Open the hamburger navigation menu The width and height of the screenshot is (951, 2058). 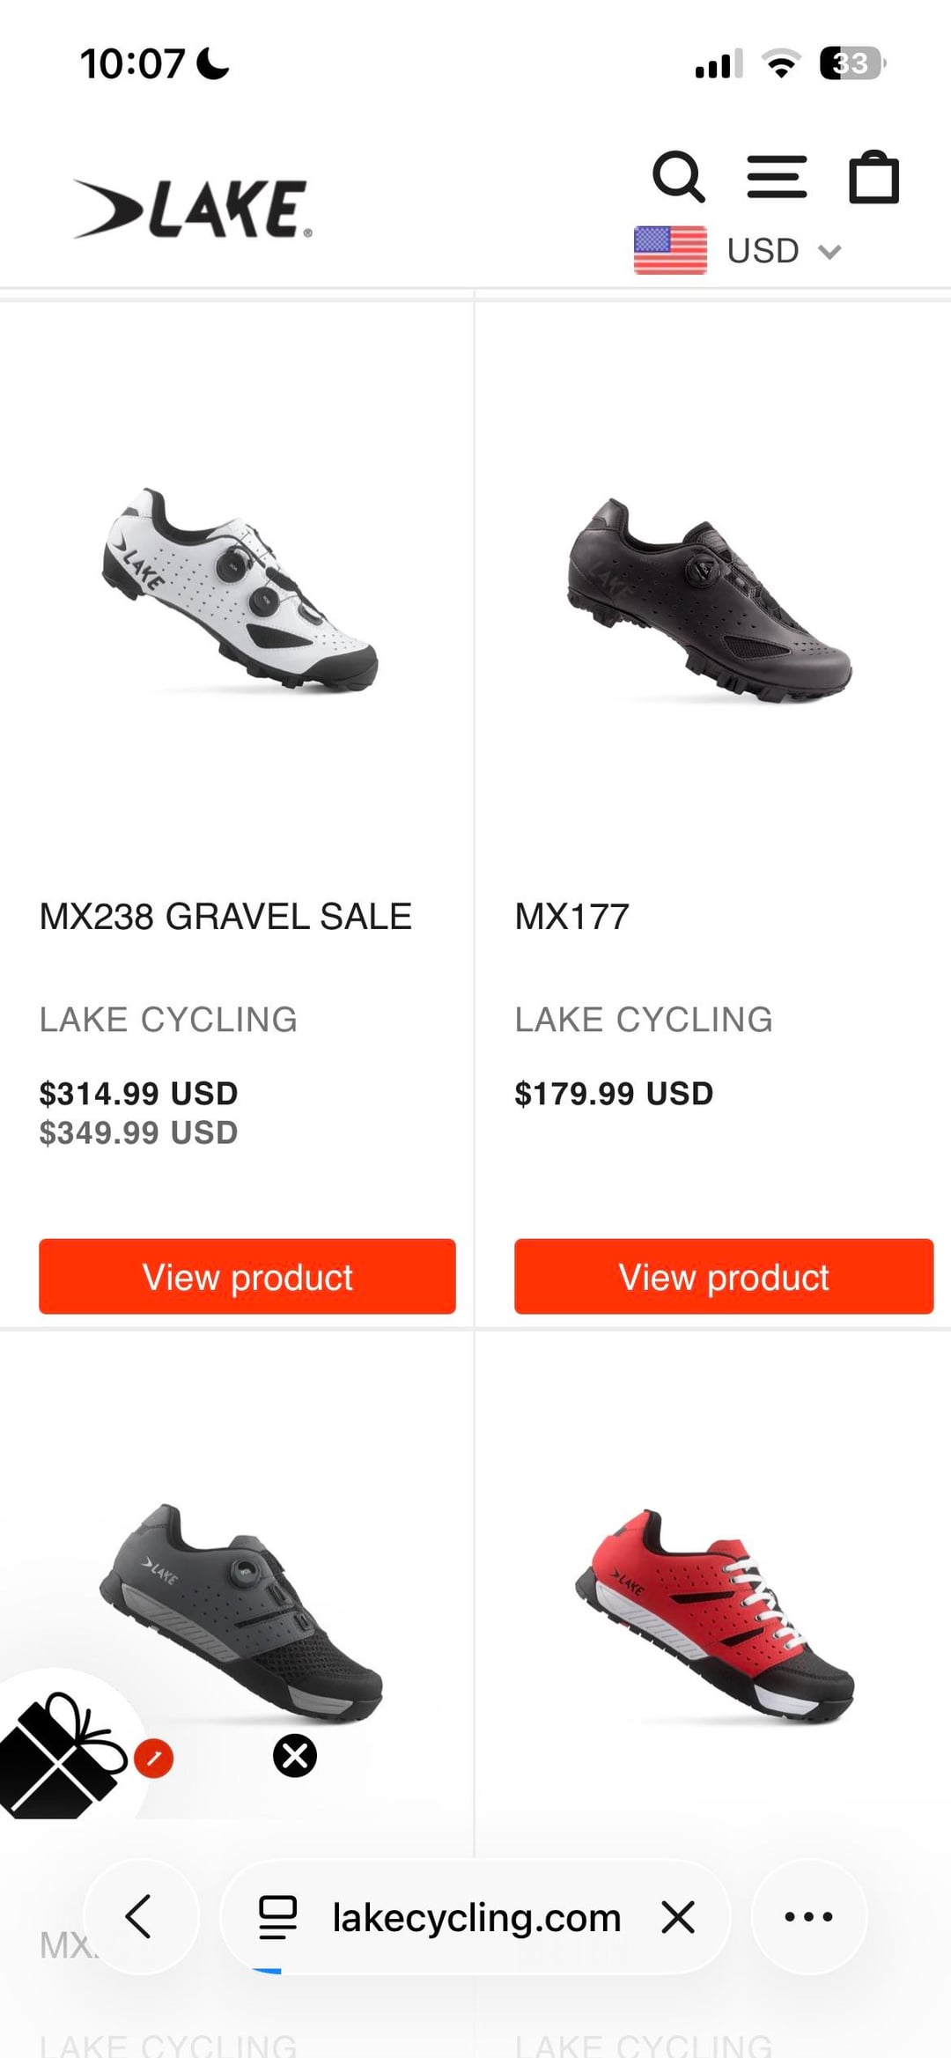point(777,177)
